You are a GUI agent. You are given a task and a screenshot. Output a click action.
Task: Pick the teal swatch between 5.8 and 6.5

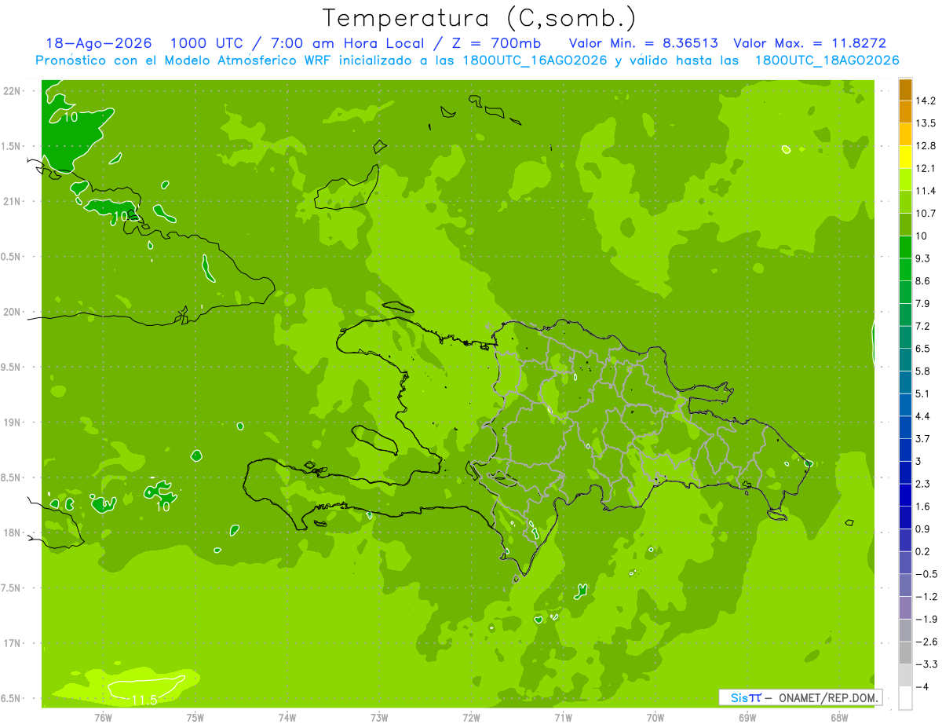click(904, 360)
